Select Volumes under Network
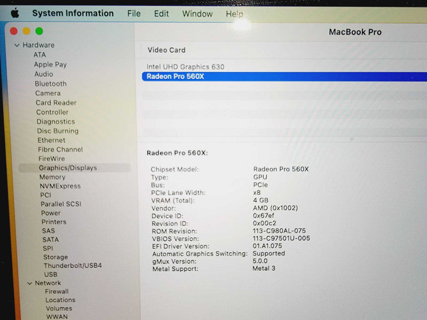Image resolution: width=427 pixels, height=320 pixels. [x=59, y=309]
